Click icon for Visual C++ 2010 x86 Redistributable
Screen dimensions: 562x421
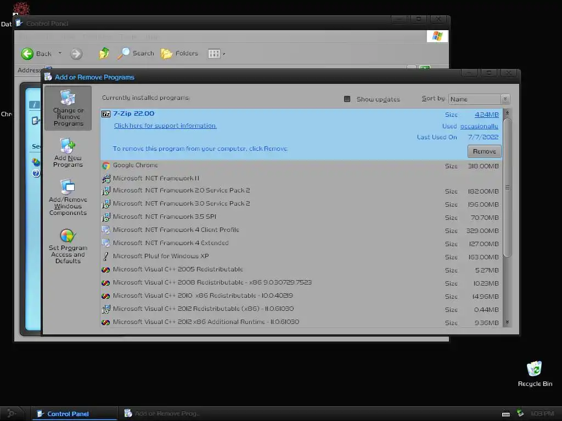tap(106, 296)
